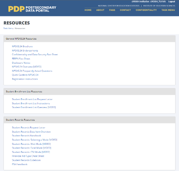Open the CONTACT page
This screenshot has width=179, height=171.
[x=126, y=10]
